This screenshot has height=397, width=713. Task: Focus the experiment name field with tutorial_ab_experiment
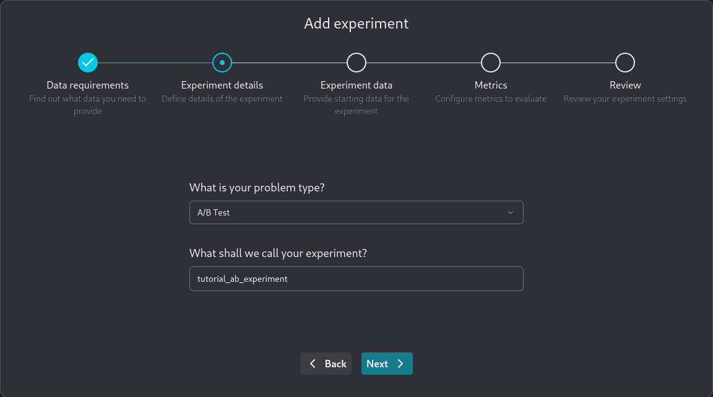pos(356,279)
